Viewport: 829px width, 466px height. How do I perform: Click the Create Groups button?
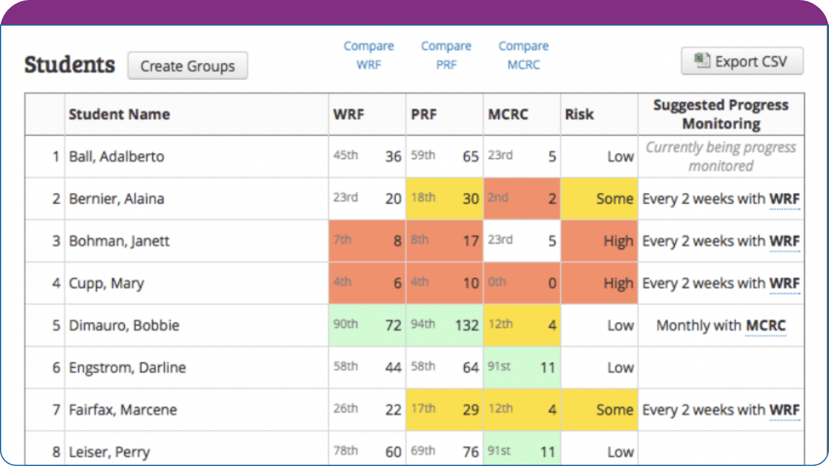tap(188, 66)
